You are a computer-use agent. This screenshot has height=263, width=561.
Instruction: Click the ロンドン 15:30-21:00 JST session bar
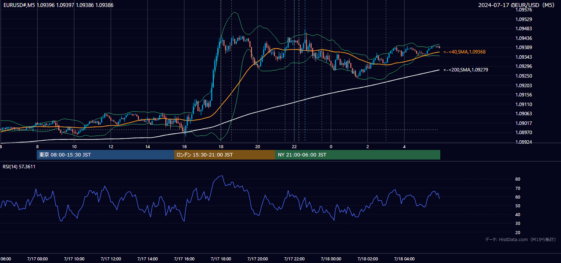click(x=225, y=155)
